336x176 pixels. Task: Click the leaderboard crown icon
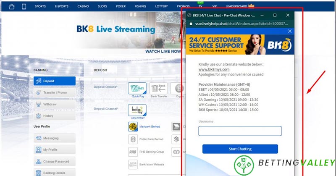click(x=251, y=6)
